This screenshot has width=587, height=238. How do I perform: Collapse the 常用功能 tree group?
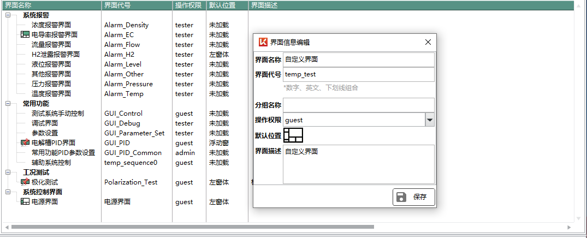point(8,104)
